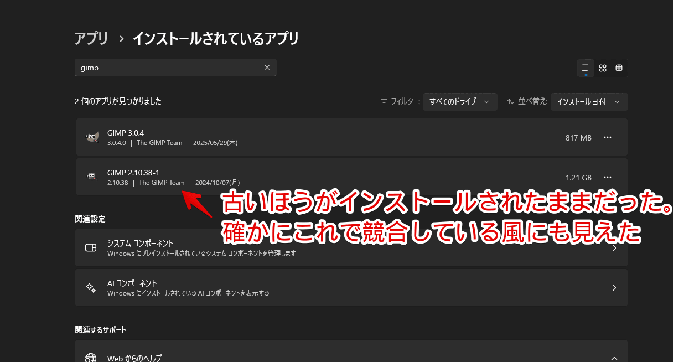Image resolution: width=689 pixels, height=362 pixels.
Task: Click the 関連設定 heading
Action: click(90, 219)
